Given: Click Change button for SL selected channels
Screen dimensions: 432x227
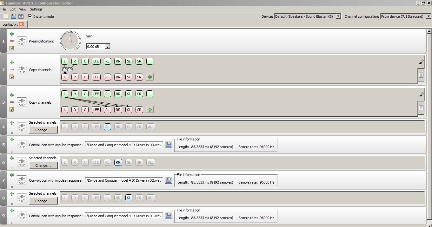Looking at the screenshot, I should point(43,201).
